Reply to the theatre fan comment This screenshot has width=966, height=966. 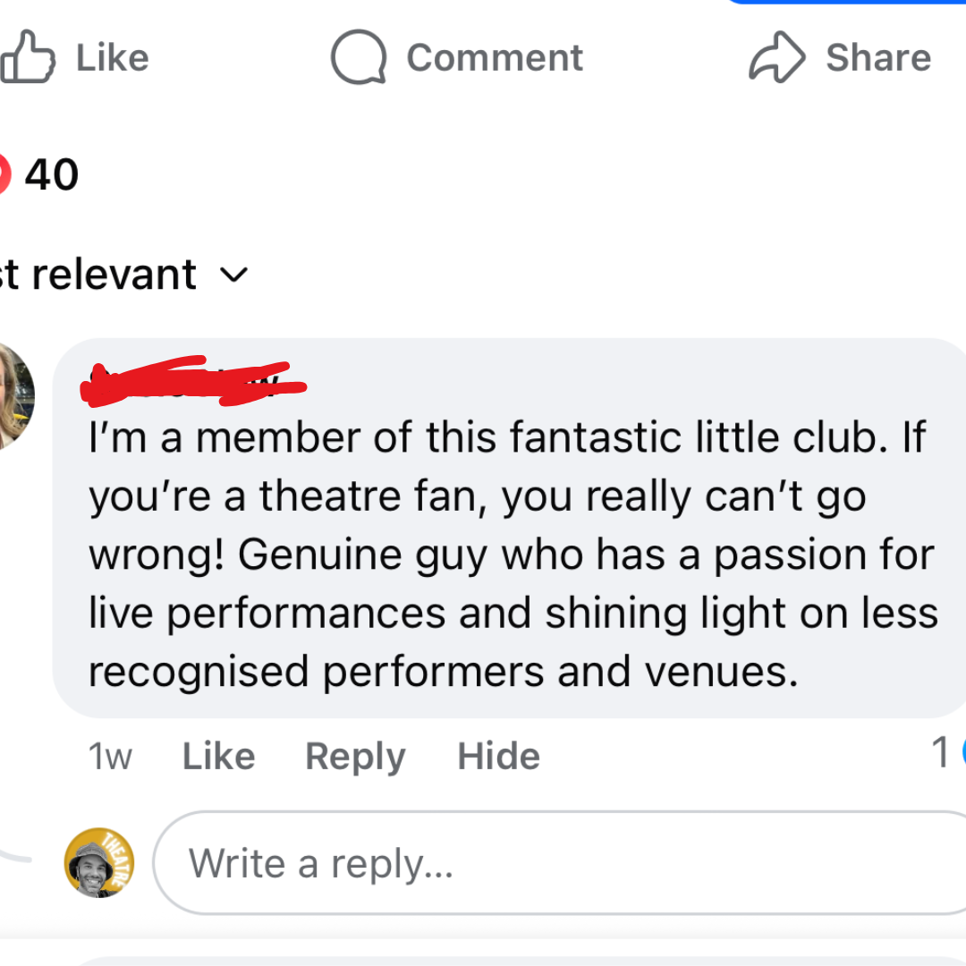click(355, 757)
